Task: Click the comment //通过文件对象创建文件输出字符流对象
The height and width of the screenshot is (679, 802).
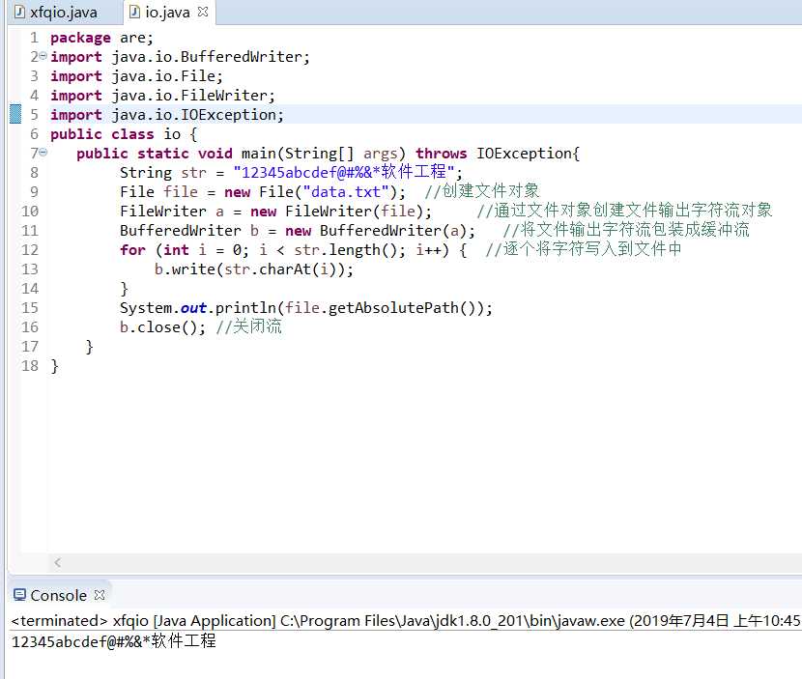Action: pos(624,211)
